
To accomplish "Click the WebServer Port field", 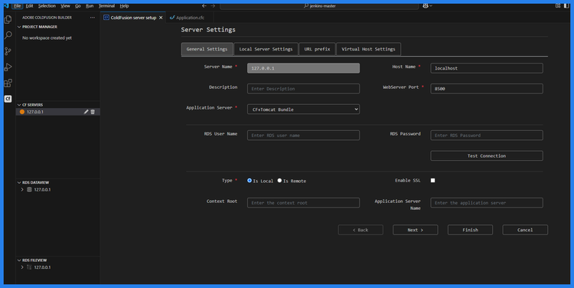I will [487, 89].
